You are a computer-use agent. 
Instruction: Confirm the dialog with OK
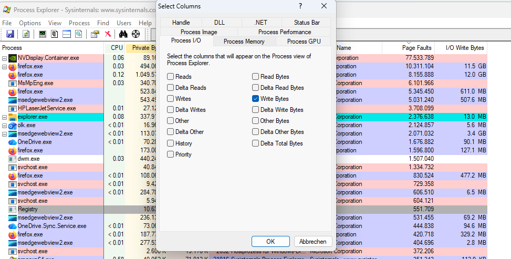click(x=270, y=241)
